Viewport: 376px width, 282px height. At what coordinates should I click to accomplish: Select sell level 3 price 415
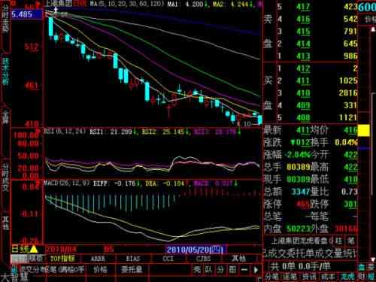click(303, 32)
